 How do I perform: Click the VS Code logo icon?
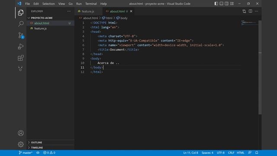point(19,3)
